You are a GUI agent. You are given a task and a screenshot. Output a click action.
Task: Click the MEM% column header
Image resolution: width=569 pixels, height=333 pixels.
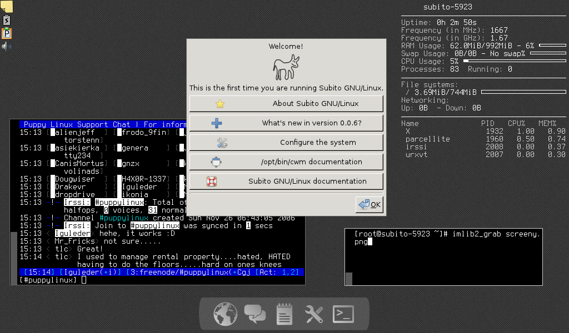pos(547,124)
